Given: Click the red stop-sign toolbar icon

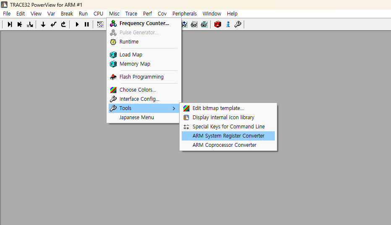Looking at the screenshot, I should (x=217, y=25).
